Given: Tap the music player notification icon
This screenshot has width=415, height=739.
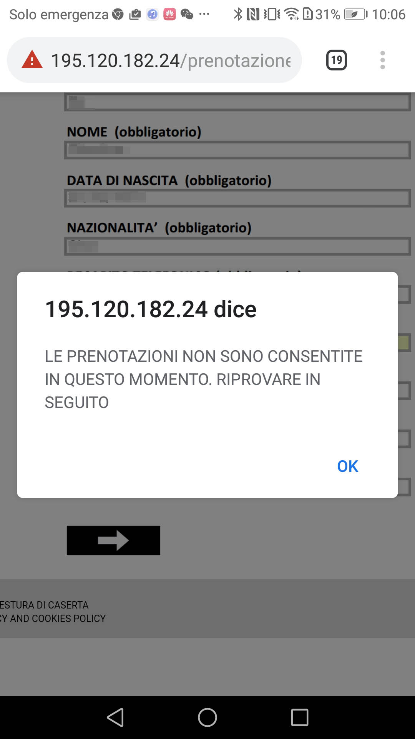Looking at the screenshot, I should click(152, 15).
